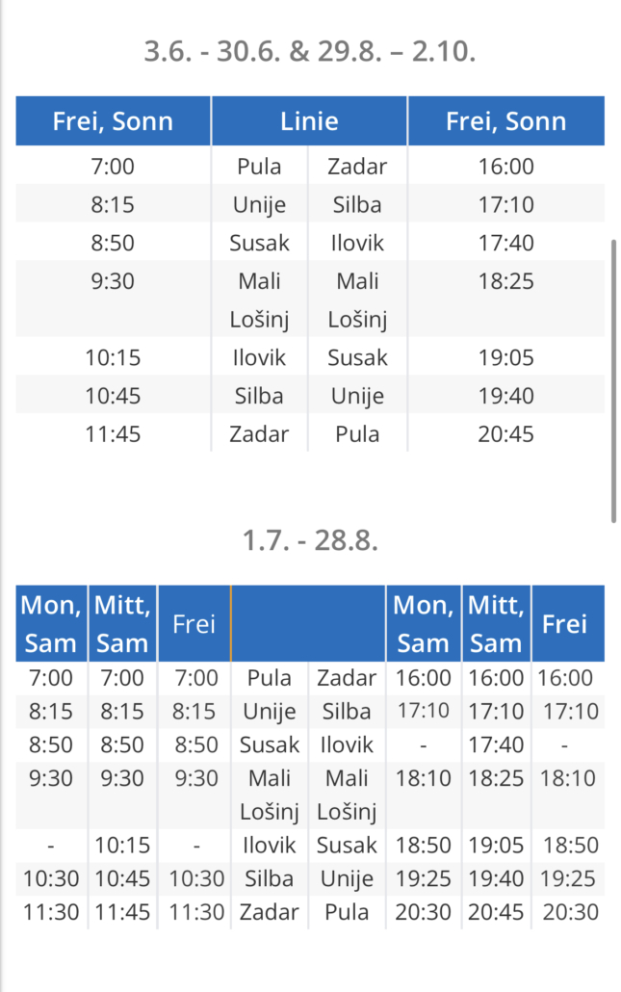Click the 18:25 Mali Lošinj time in top table
The height and width of the screenshot is (992, 621).
point(505,281)
